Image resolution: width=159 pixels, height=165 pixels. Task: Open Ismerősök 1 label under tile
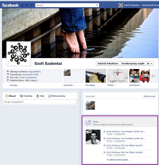[69, 85]
